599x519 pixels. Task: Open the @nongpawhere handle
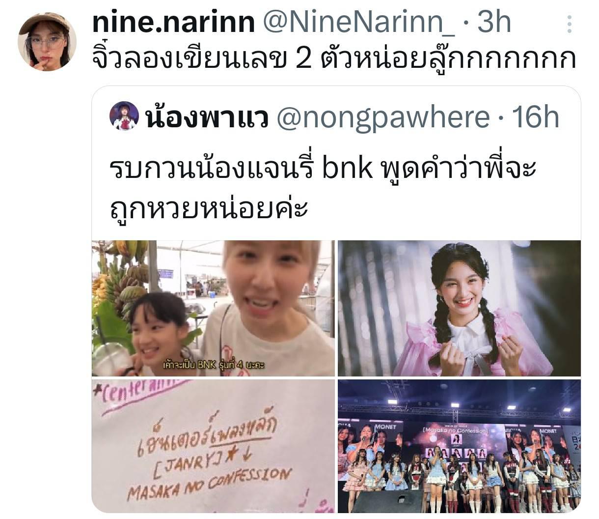383,117
